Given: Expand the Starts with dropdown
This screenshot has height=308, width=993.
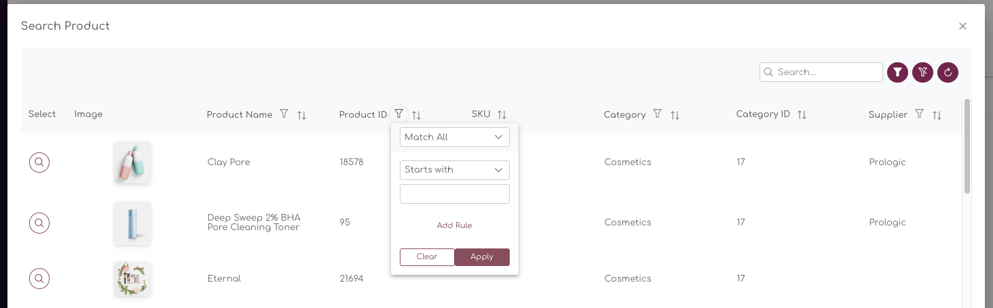Looking at the screenshot, I should coord(455,170).
